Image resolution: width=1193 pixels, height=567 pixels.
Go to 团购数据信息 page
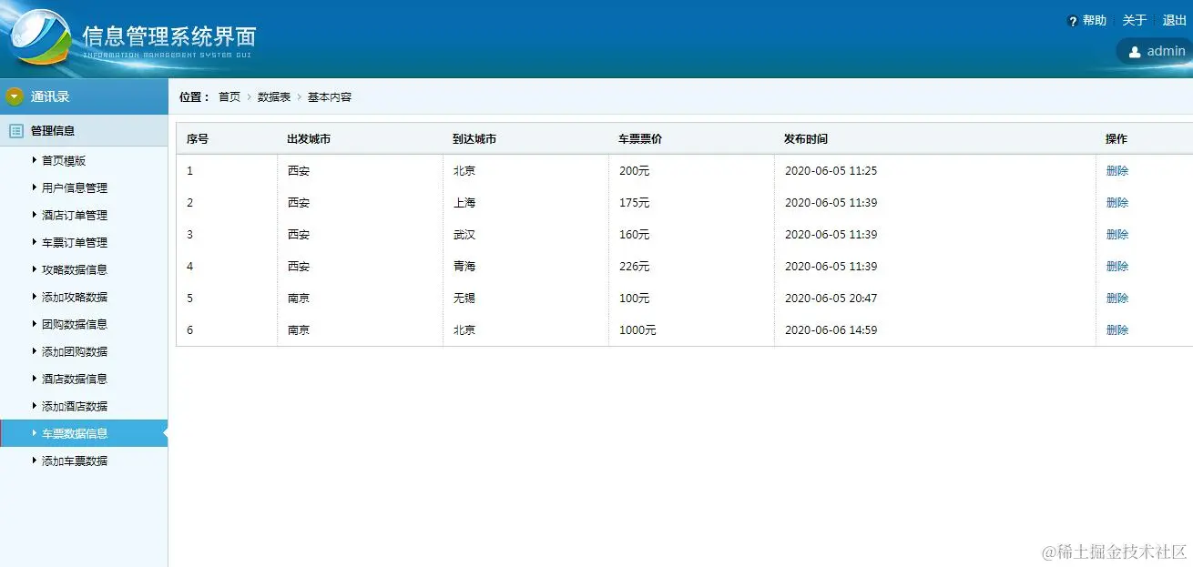pos(75,325)
